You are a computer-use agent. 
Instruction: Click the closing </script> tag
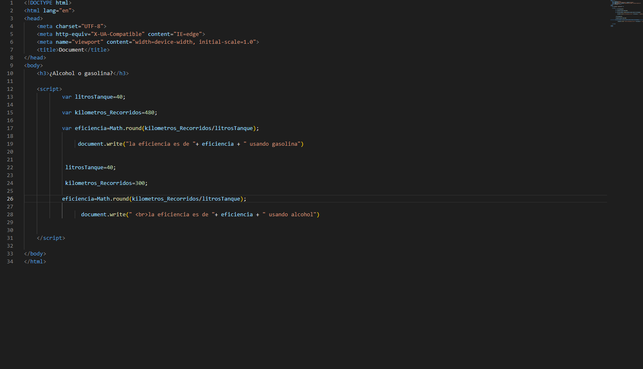(x=51, y=238)
